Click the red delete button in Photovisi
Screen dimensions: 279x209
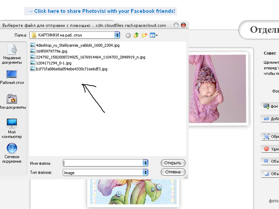(270, 149)
